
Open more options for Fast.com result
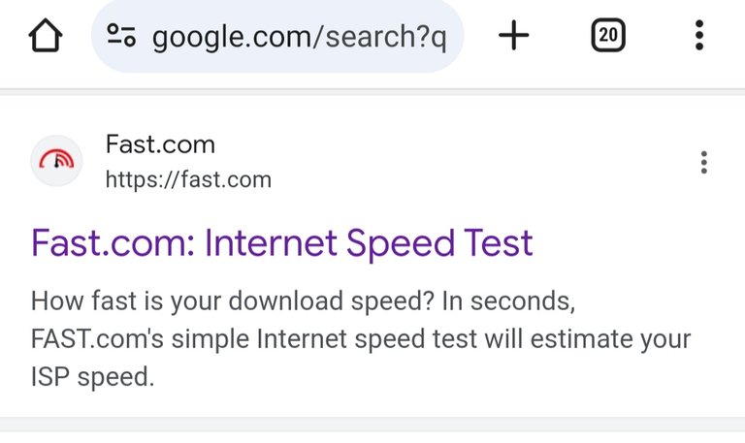point(704,163)
